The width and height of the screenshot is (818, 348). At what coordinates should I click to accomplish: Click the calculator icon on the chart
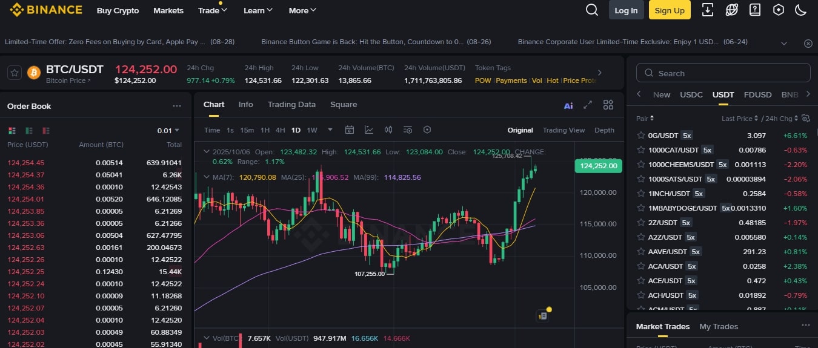click(x=542, y=315)
